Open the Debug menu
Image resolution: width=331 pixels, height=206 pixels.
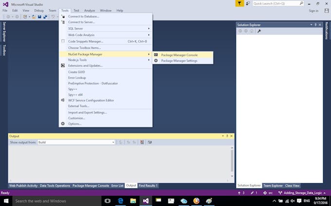pos(38,10)
